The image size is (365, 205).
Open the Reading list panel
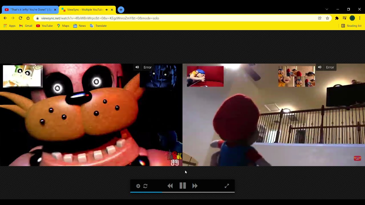pos(352,26)
